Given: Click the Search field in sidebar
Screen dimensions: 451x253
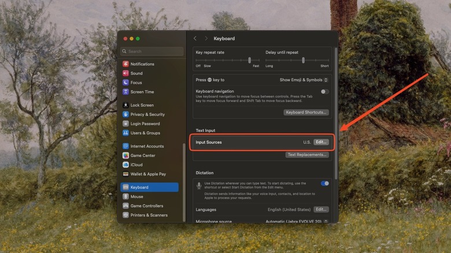Looking at the screenshot, I should 150,51.
